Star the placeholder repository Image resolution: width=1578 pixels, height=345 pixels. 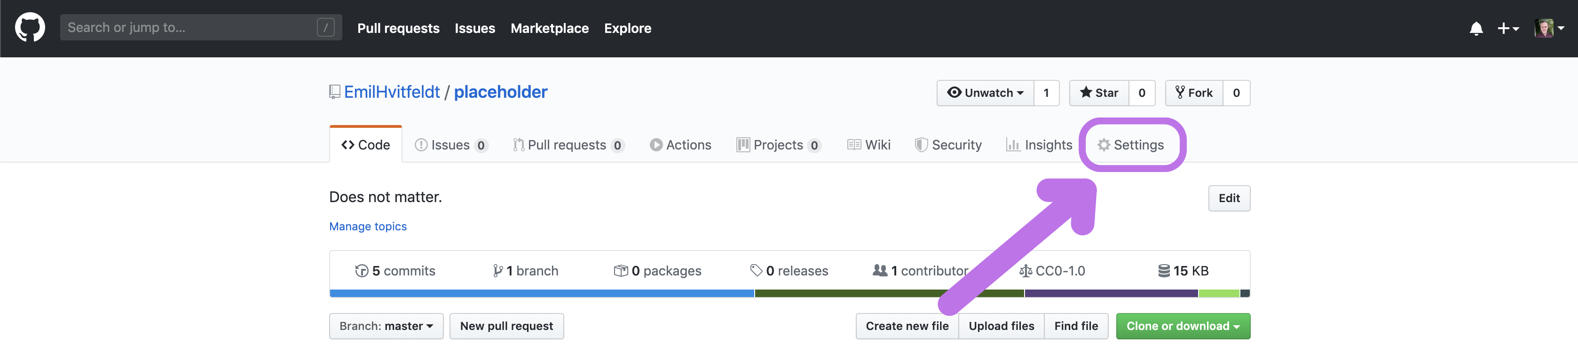tap(1099, 93)
